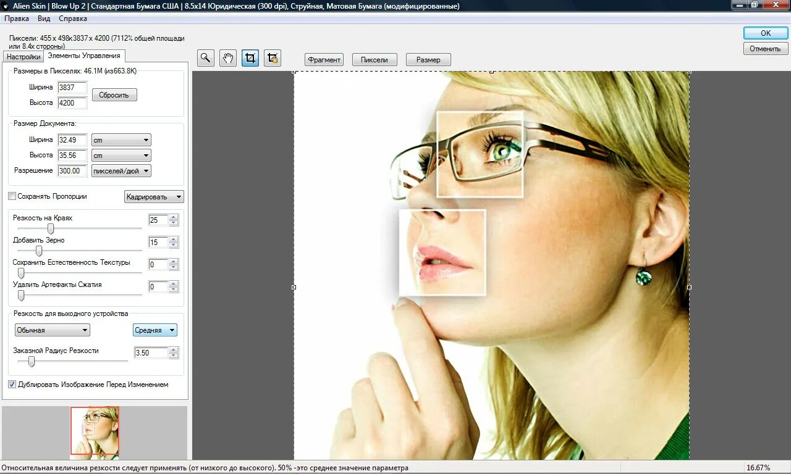The width and height of the screenshot is (791, 474).
Task: Open the Кадрировать dropdown
Action: [x=154, y=197]
